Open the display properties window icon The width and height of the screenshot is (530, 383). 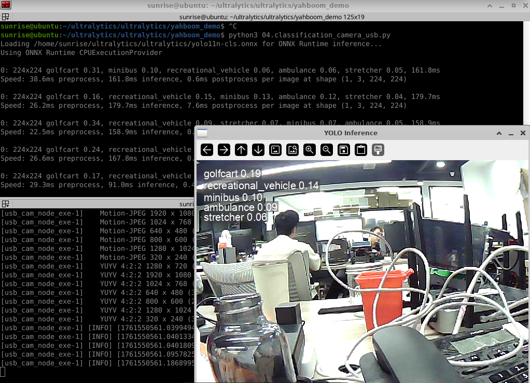point(378,150)
